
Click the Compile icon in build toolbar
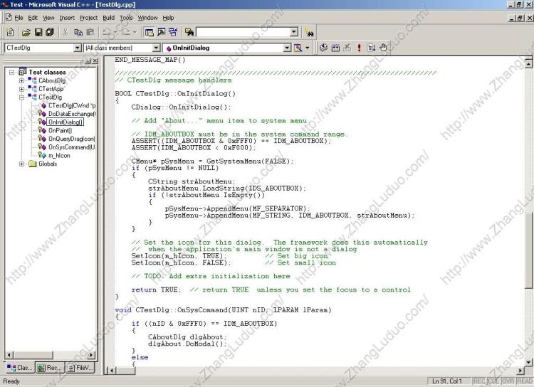(323, 48)
